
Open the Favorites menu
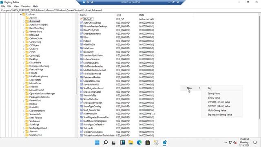(26, 7)
